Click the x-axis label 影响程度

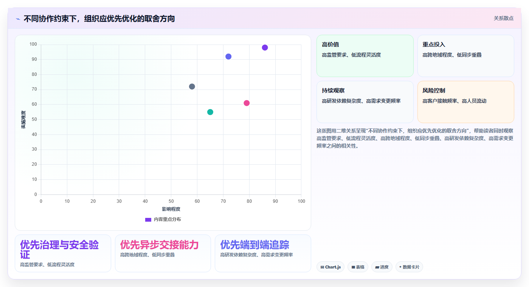click(171, 209)
